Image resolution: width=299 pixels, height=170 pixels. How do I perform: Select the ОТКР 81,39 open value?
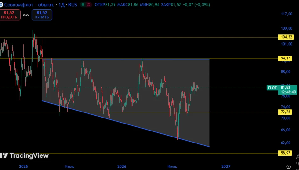click(105, 4)
